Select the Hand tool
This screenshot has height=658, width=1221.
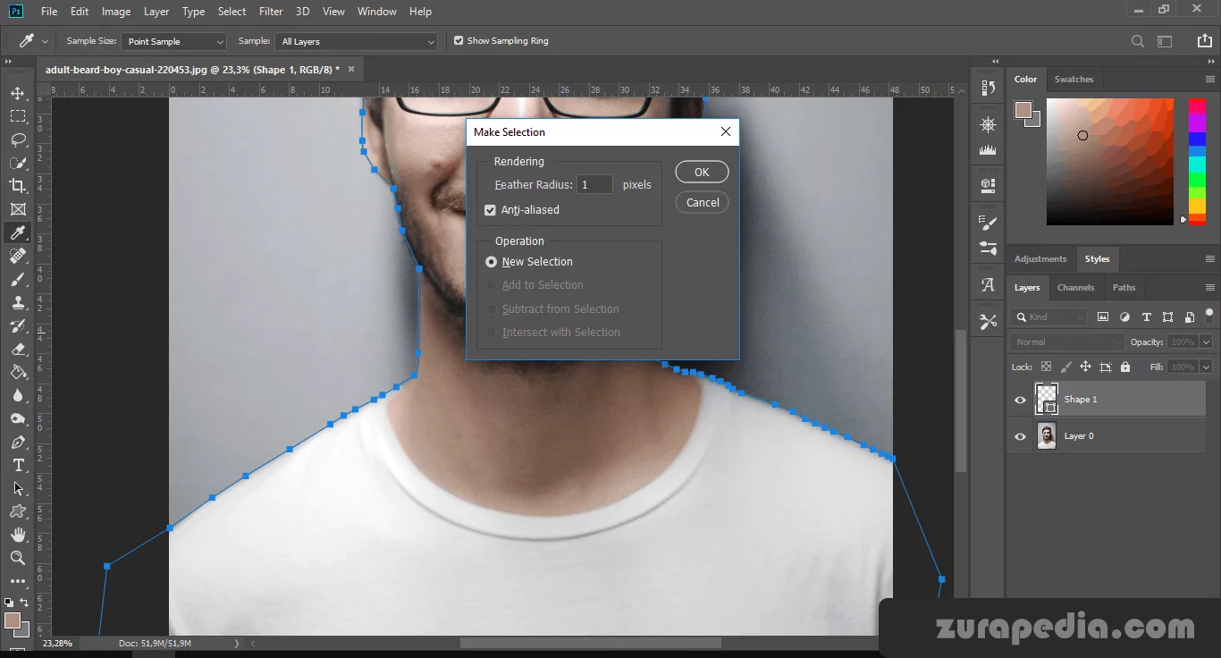click(18, 535)
